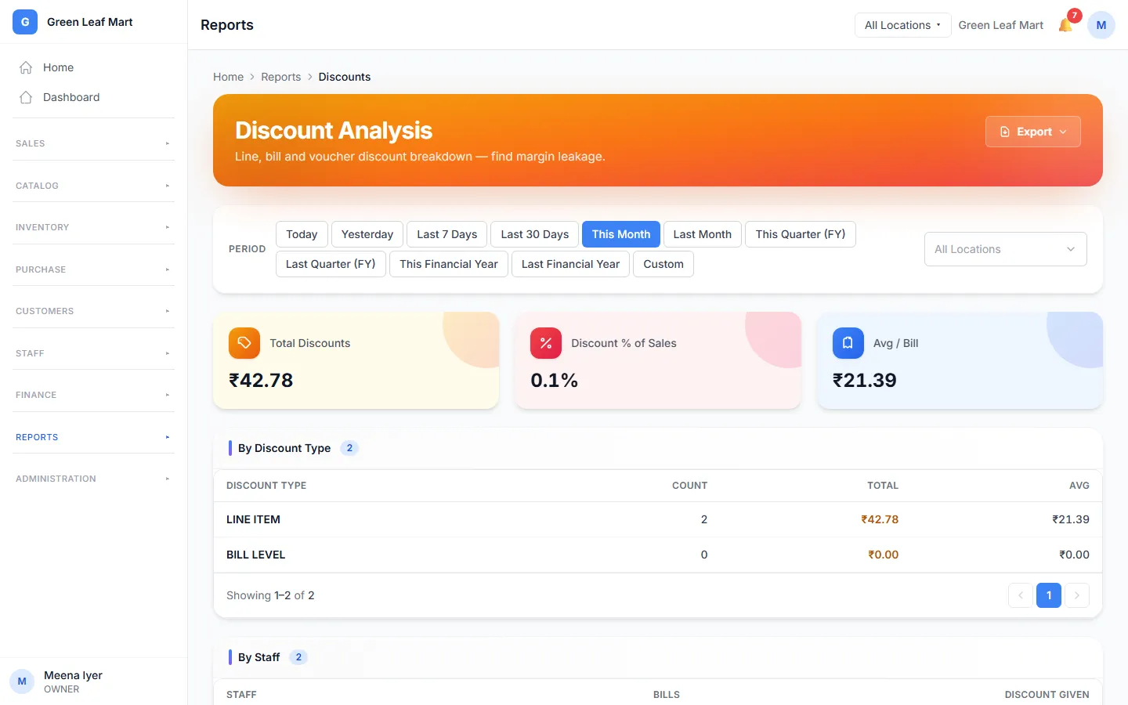
Task: Select the Last 7 Days period
Action: click(447, 234)
